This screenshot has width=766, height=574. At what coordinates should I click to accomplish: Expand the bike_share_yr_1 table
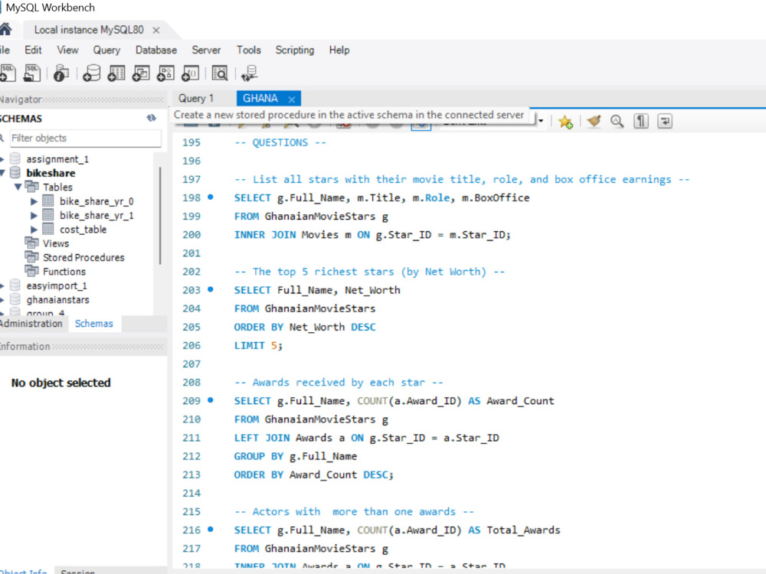34,215
